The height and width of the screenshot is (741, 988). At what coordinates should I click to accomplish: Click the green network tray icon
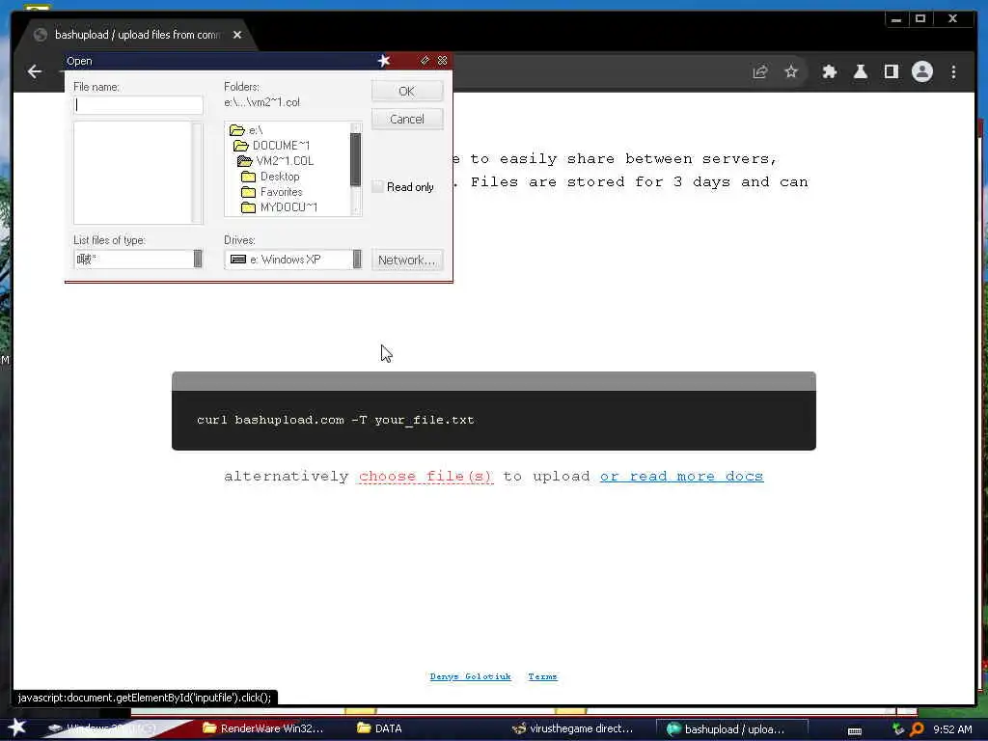coord(898,729)
